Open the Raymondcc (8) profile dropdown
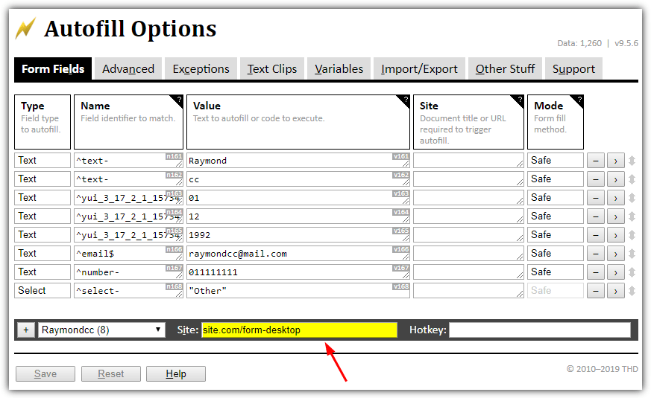651x398 pixels. click(101, 330)
